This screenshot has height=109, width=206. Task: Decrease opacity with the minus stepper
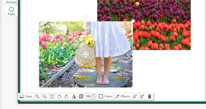(94, 98)
